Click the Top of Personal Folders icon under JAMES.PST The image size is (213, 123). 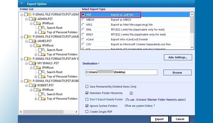click(44, 54)
